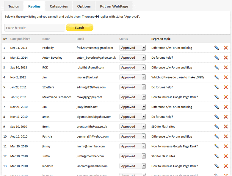Viewport: 232px width, 176px height.
Task: Sort by Email column header
Action: pos(80,39)
